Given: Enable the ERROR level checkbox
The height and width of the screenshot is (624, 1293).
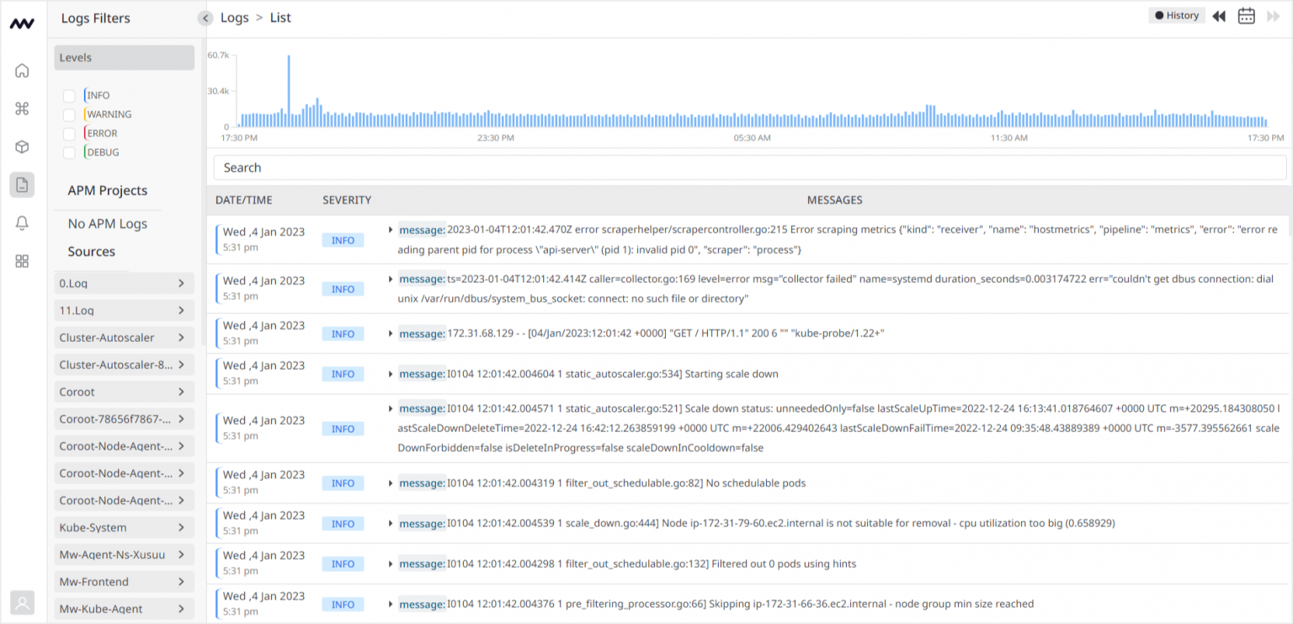Looking at the screenshot, I should coord(69,133).
